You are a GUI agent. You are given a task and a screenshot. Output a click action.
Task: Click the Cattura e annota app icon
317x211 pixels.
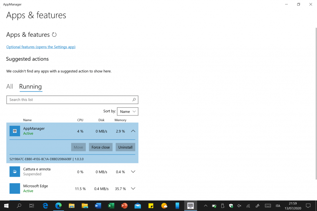click(x=15, y=172)
